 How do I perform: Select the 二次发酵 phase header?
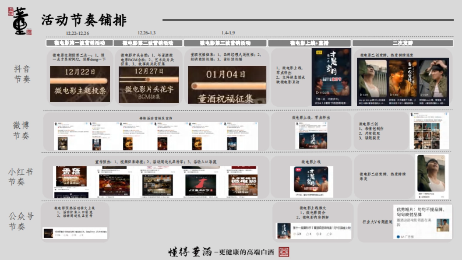pos(402,43)
